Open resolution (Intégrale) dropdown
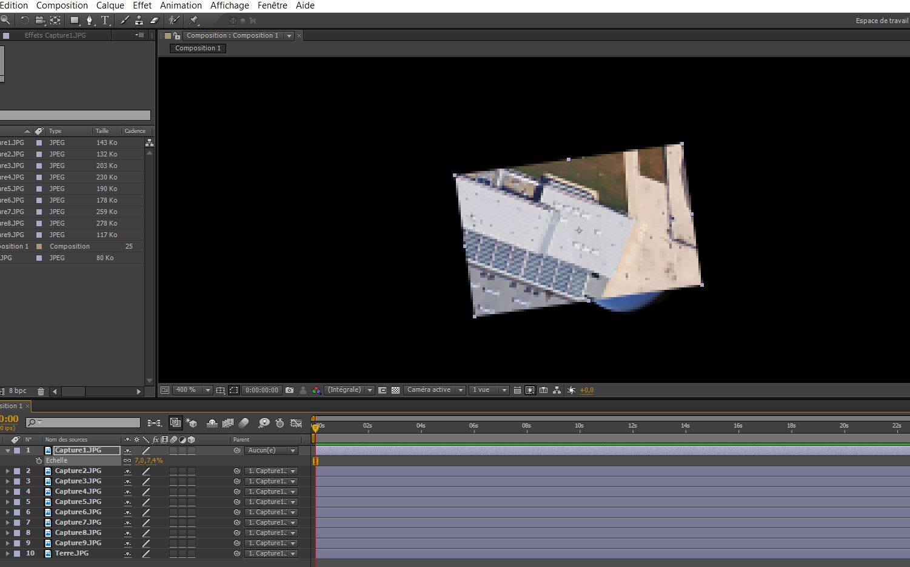Image resolution: width=910 pixels, height=567 pixels. [350, 390]
